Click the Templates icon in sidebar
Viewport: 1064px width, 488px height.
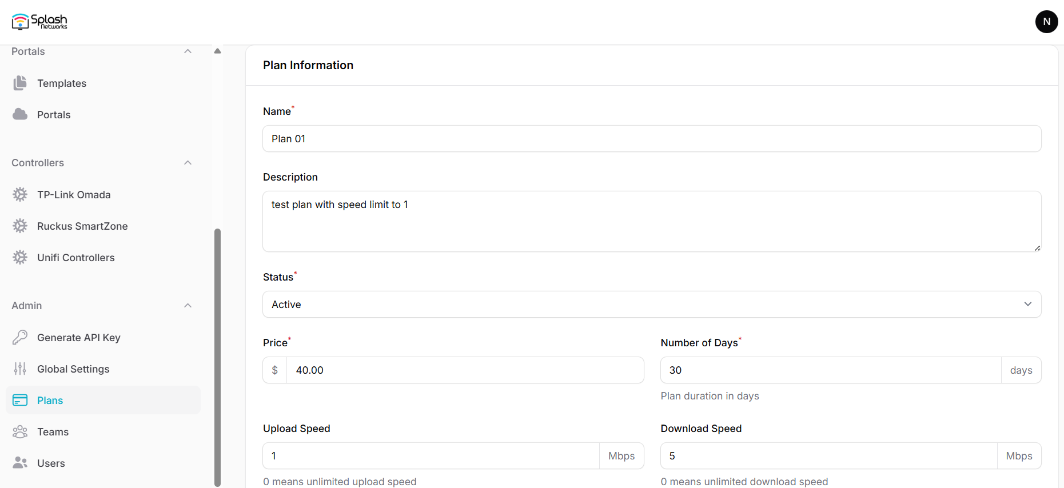click(x=20, y=83)
